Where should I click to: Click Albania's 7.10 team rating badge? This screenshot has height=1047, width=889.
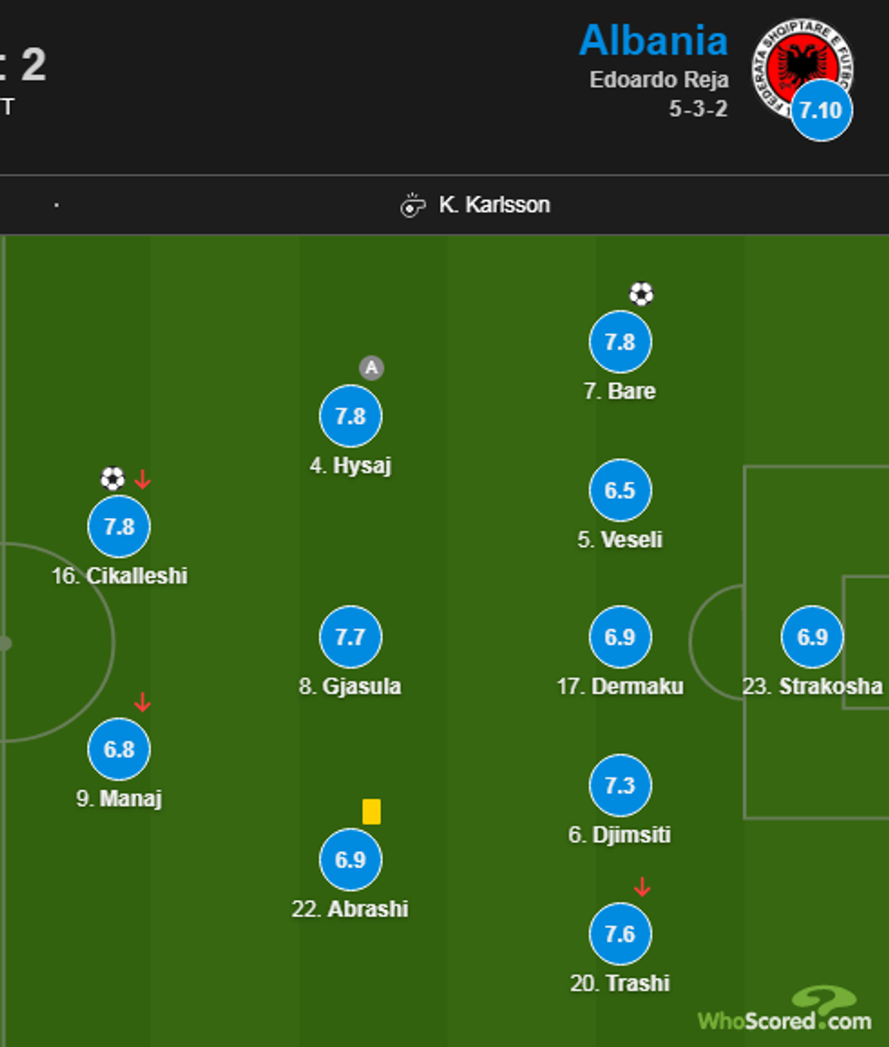click(x=821, y=110)
